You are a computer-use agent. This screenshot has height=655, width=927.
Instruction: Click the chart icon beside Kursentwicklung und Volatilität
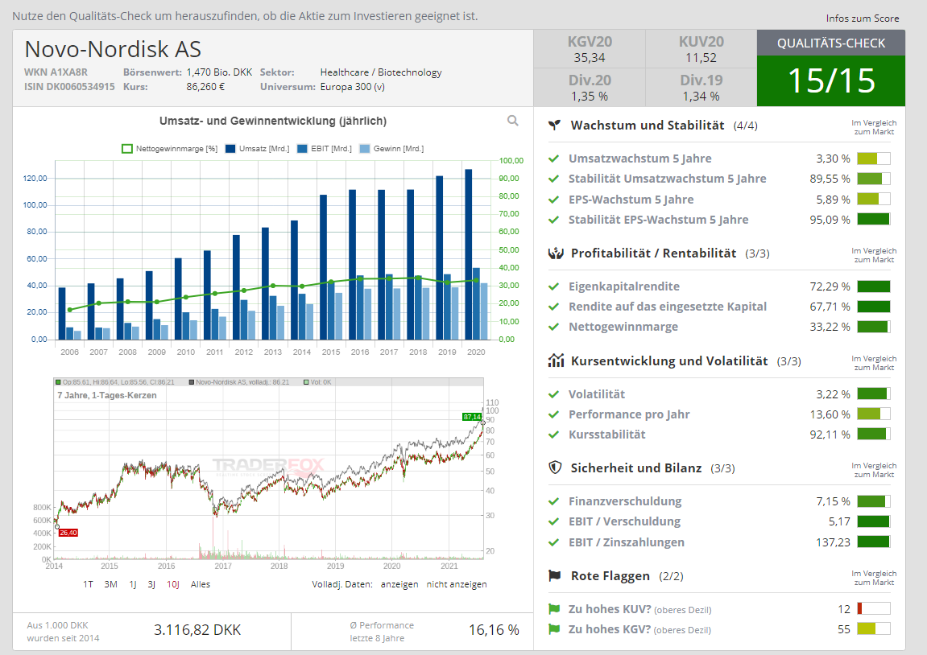pyautogui.click(x=554, y=360)
